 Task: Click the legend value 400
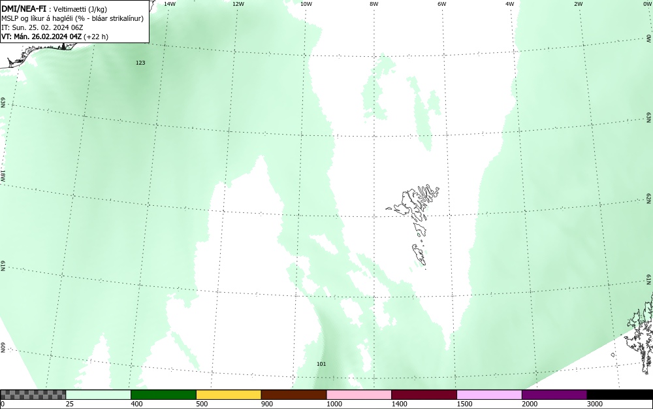click(x=136, y=404)
